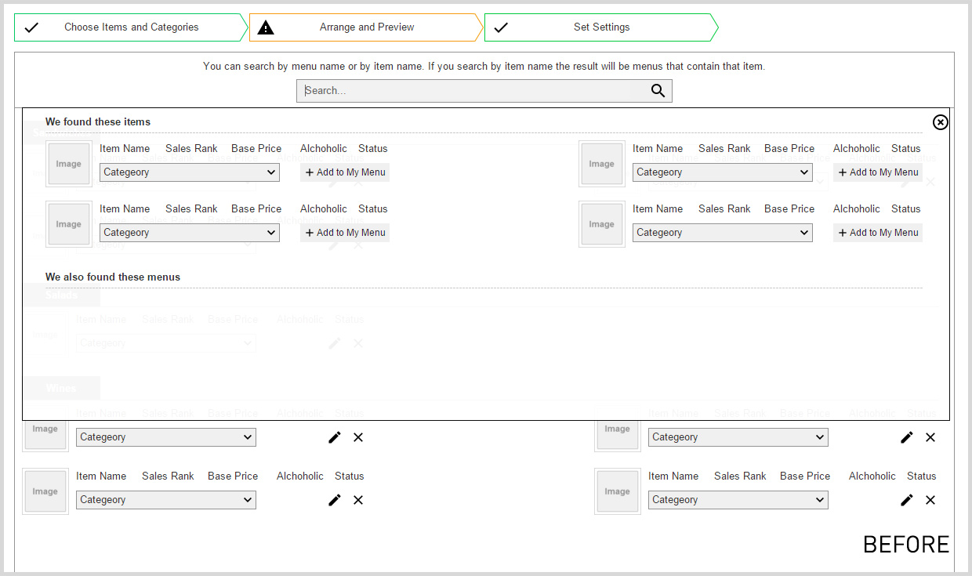
Task: Remove the bottom-left item using its X icon
Action: pos(358,500)
